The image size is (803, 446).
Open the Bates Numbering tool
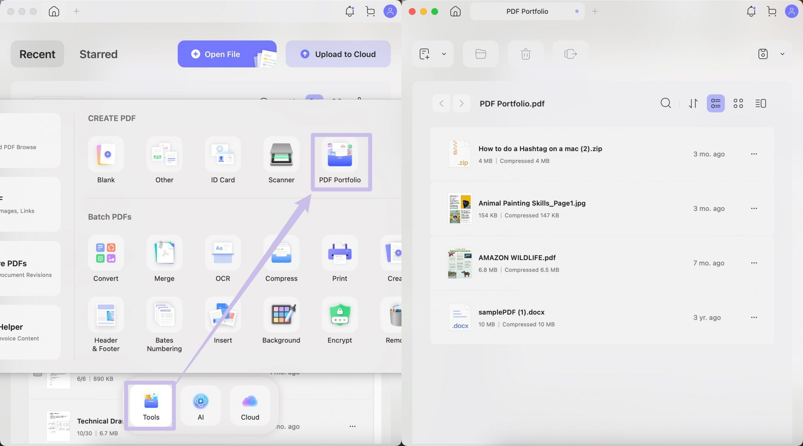click(164, 315)
